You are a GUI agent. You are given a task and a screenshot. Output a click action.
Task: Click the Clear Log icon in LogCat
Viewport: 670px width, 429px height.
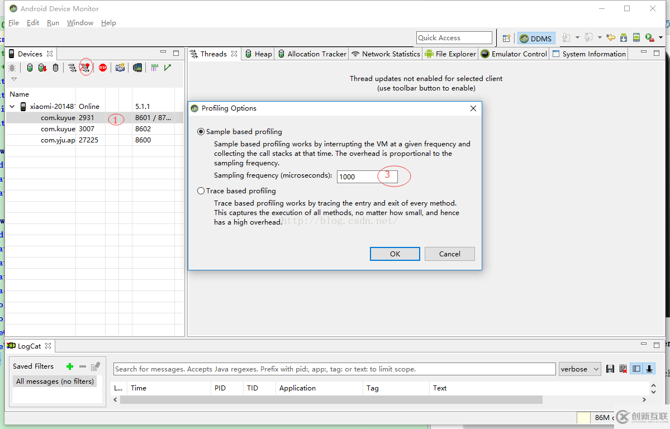[x=623, y=369]
